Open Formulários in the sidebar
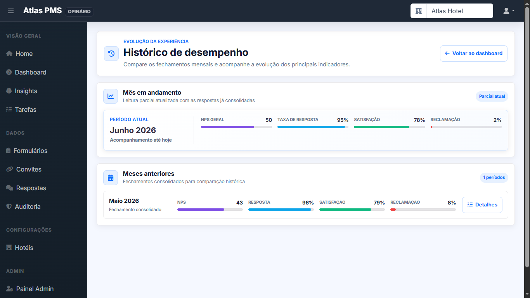The image size is (530, 298). [43, 151]
